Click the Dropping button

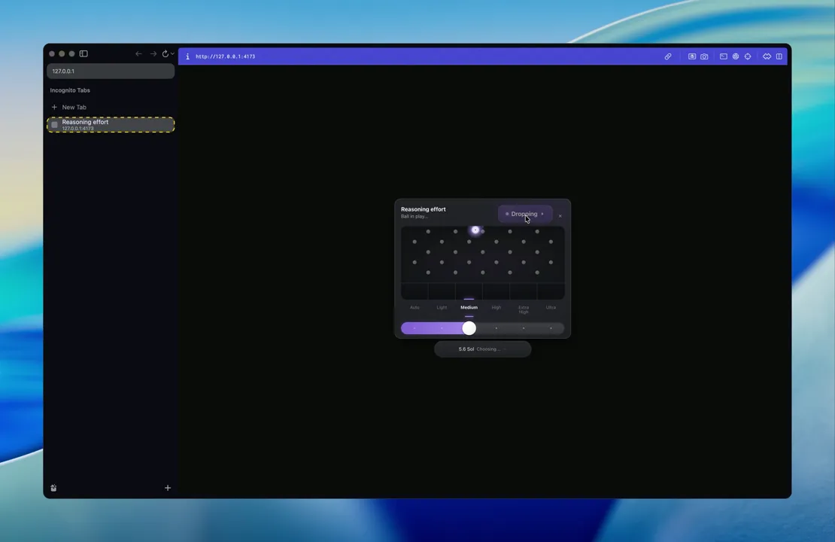tap(525, 214)
